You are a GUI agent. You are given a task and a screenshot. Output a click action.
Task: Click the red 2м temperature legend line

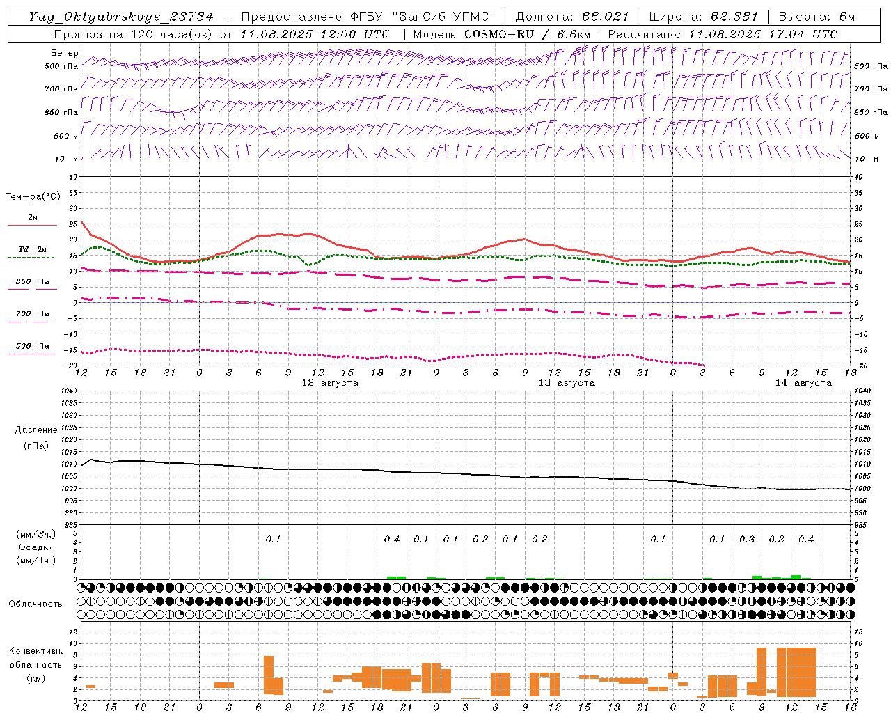[33, 225]
